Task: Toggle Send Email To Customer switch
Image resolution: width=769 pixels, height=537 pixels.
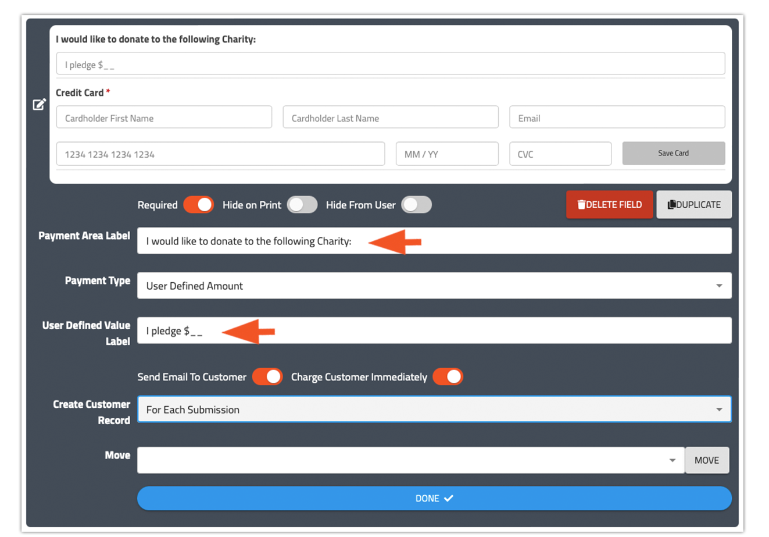Action: click(x=267, y=376)
